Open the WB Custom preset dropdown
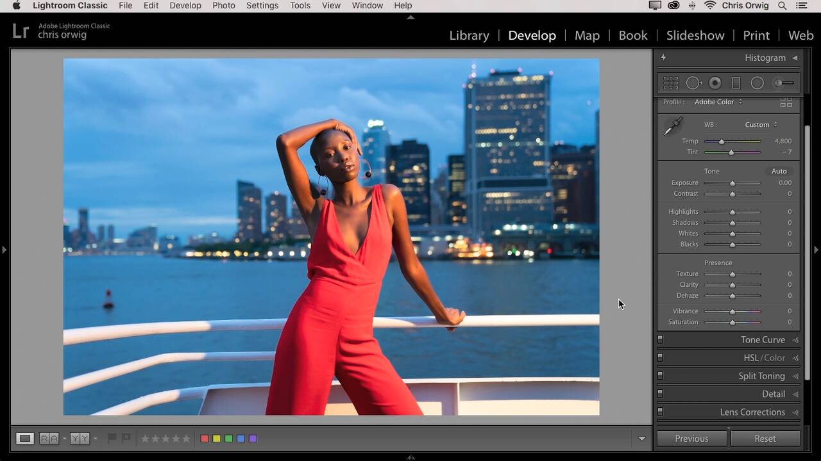Viewport: 821px width, 461px height. click(761, 125)
